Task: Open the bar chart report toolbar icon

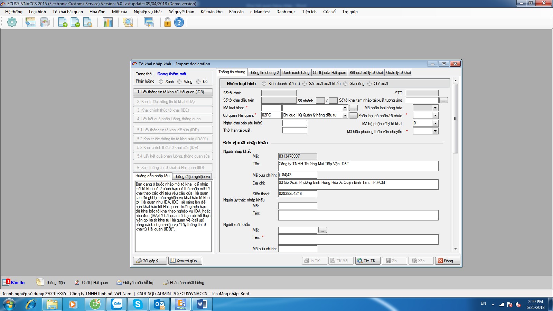Action: (x=108, y=22)
